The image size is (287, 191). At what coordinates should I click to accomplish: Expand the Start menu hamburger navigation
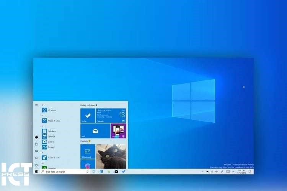click(x=36, y=105)
